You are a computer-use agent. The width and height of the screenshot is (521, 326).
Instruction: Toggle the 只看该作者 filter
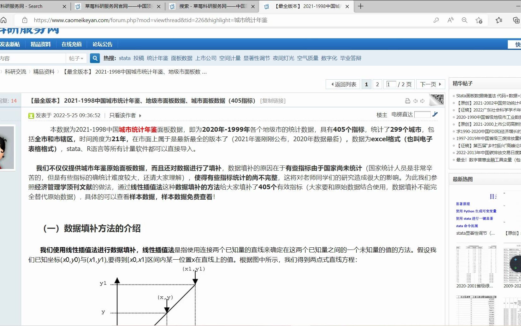pos(123,115)
